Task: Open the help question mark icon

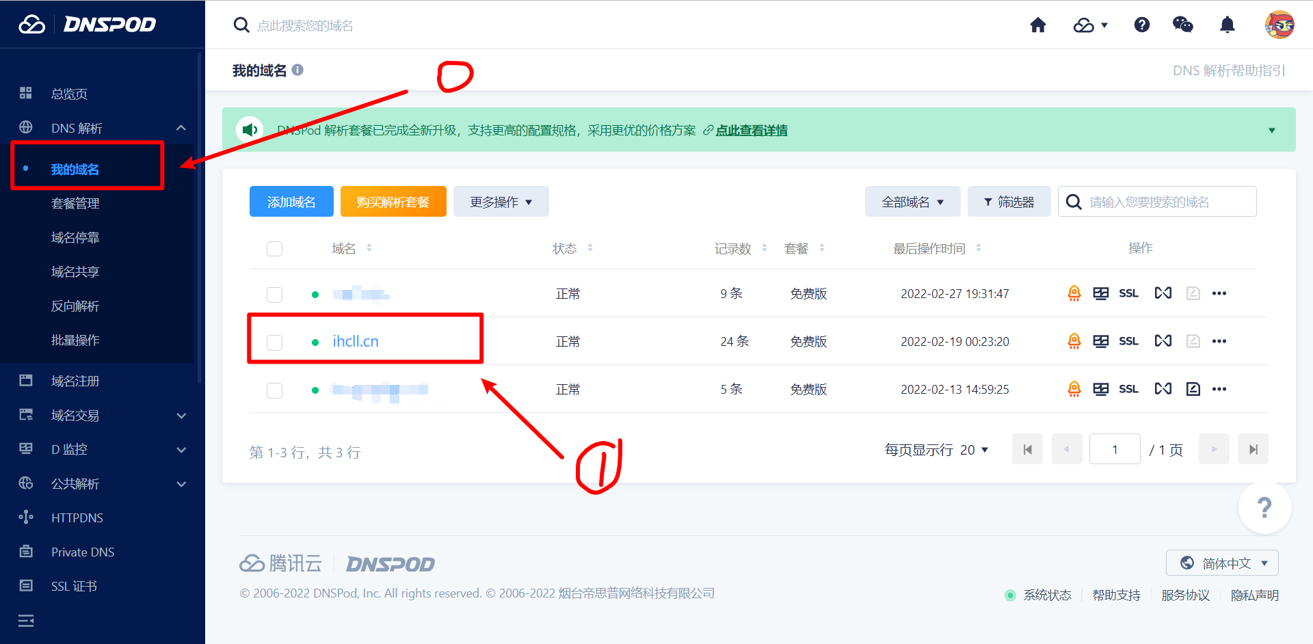Action: click(x=1141, y=25)
